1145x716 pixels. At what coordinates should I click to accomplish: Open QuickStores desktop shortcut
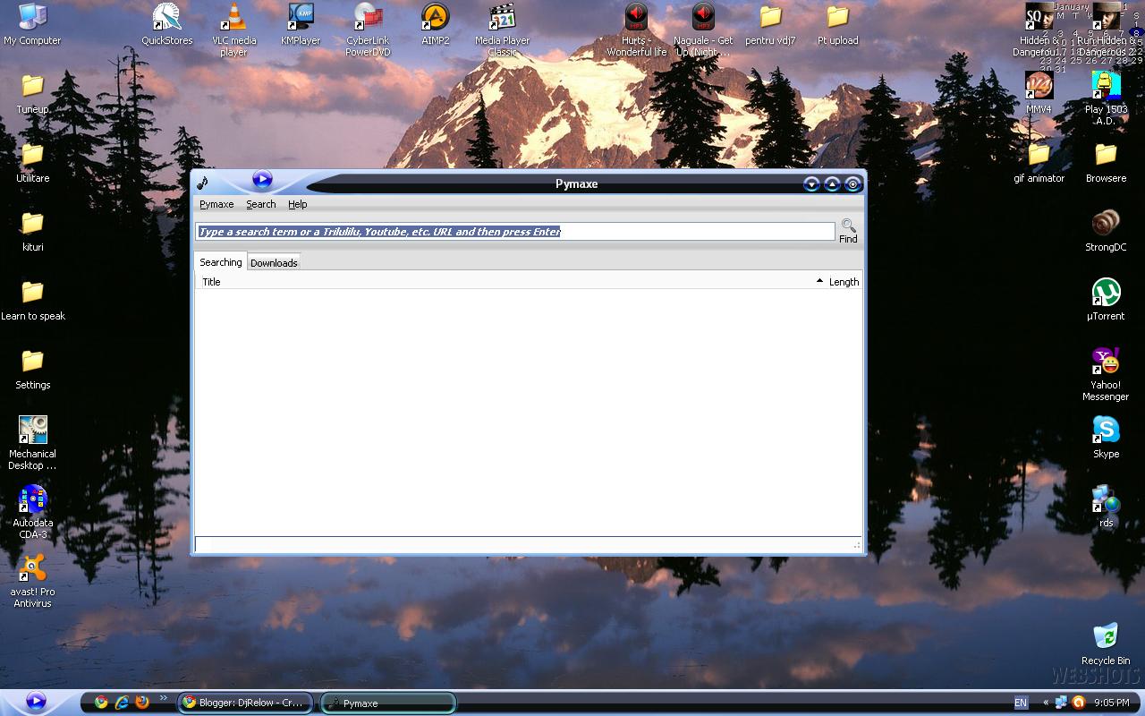pyautogui.click(x=166, y=24)
